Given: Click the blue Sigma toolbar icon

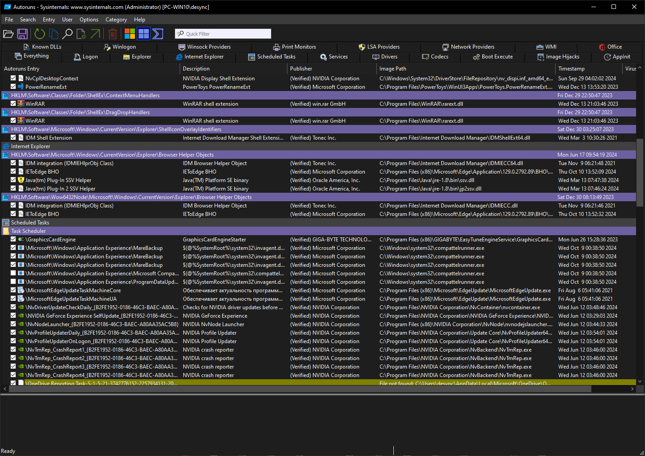Looking at the screenshot, I should tap(158, 34).
